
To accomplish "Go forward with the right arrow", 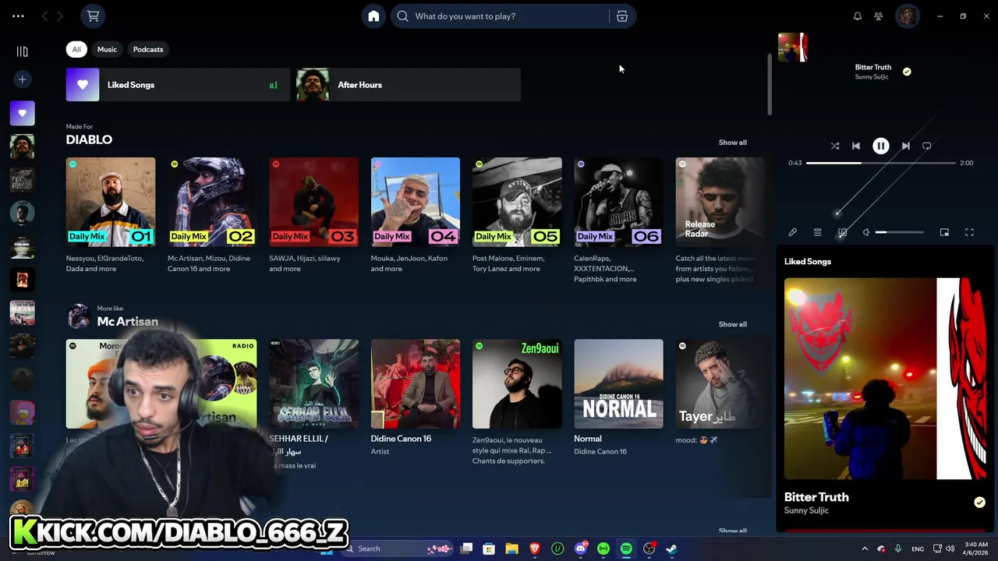I will click(60, 16).
